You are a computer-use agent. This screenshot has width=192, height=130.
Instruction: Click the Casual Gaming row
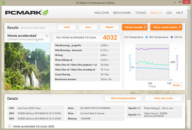[x=87, y=74]
